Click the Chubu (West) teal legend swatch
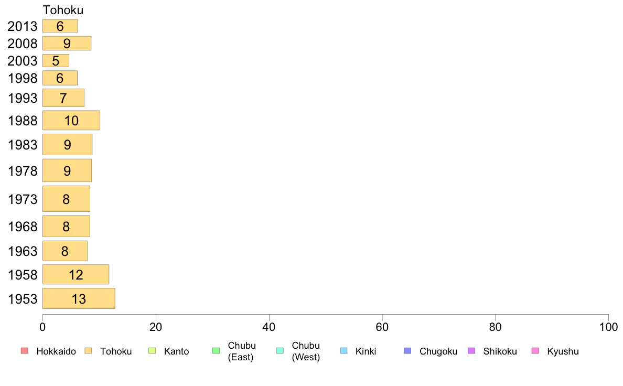Screen dimensions: 623x386 tap(280, 351)
